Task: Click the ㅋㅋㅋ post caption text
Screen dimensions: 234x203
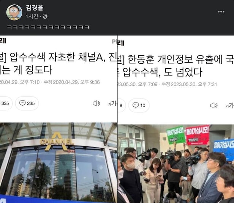Action: coord(48,27)
